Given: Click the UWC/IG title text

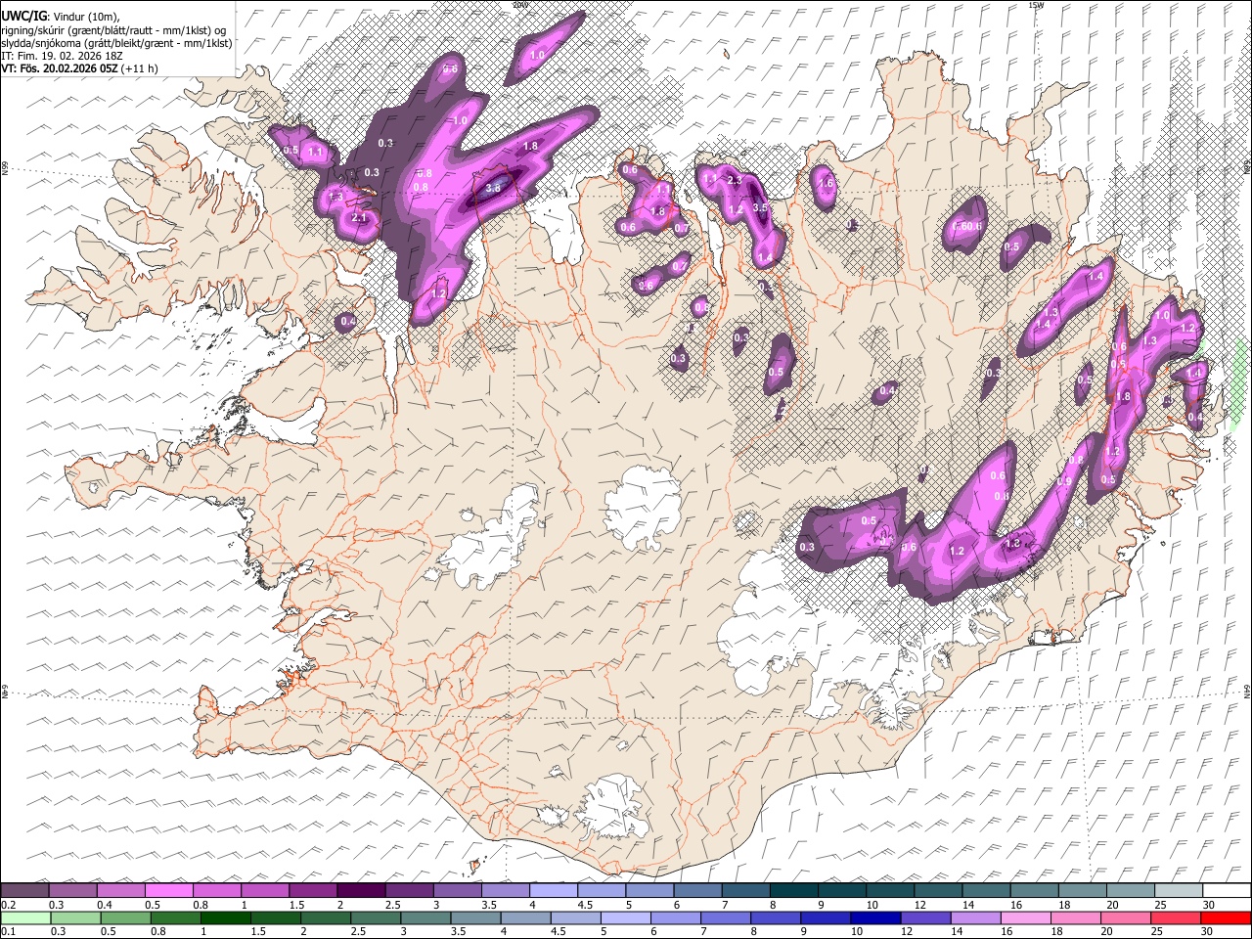Looking at the screenshot, I should click(x=23, y=16).
